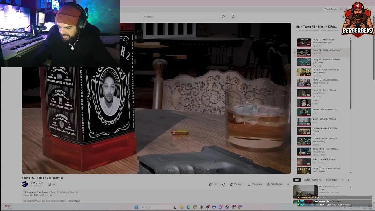375x211 pixels.
Task: Click the Ask Google button
Action: click(330, 9)
